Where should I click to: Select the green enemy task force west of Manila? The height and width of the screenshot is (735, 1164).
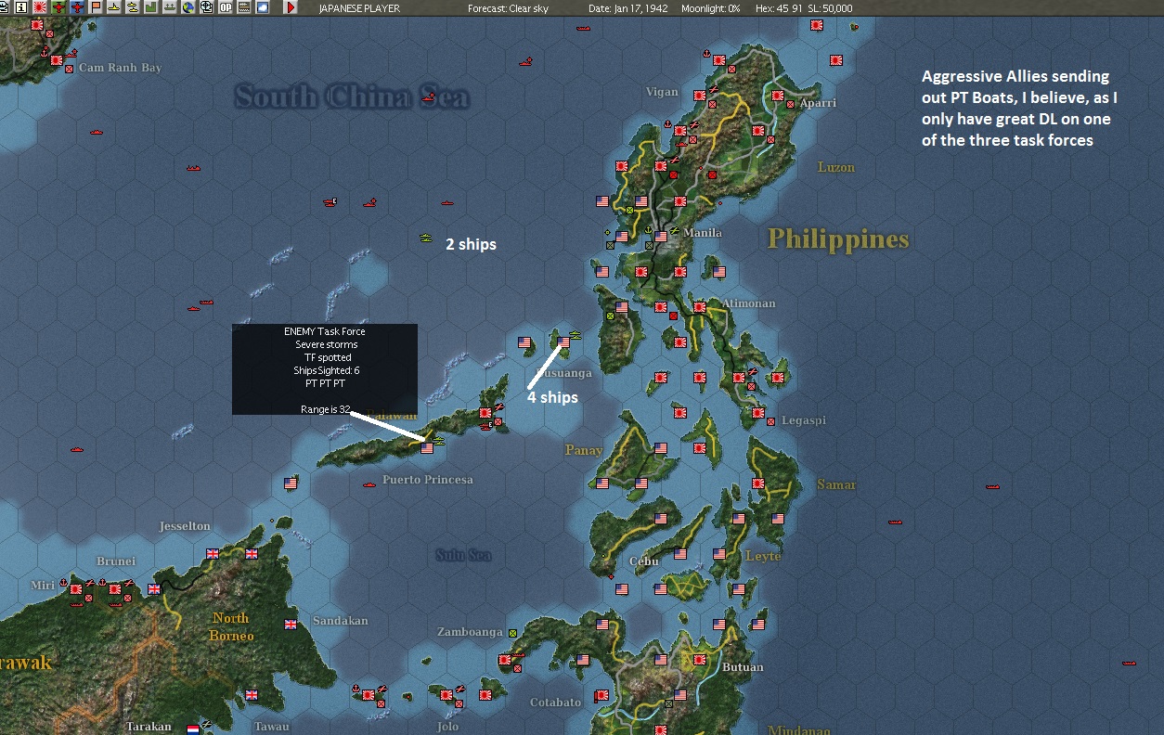(x=425, y=238)
